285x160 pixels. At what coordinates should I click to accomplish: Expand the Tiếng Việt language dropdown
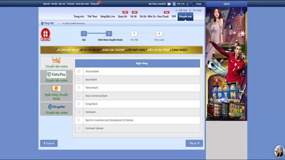point(46,23)
